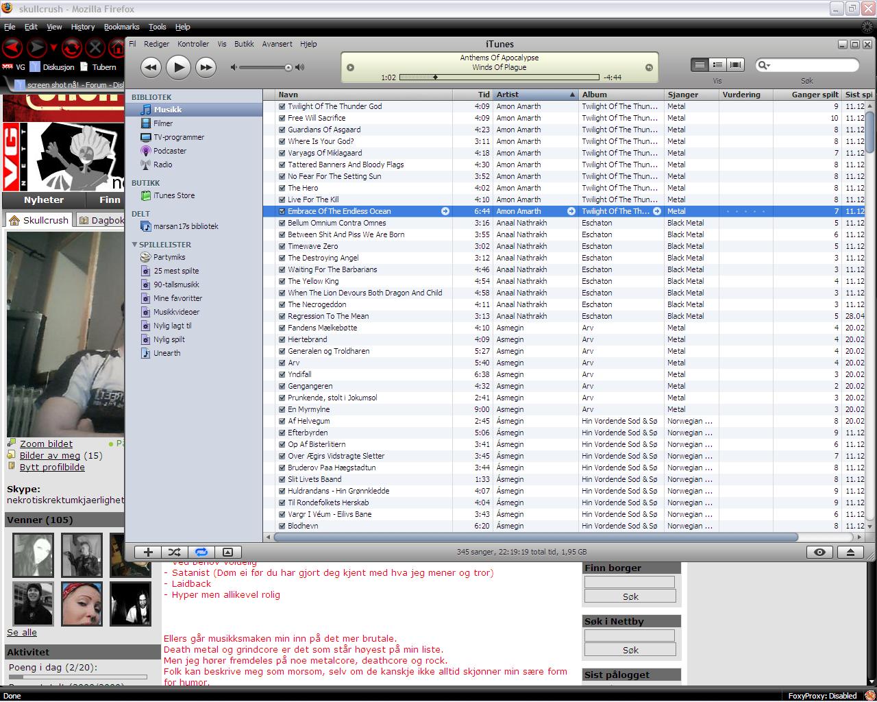Switch iTunes to grouped album view
The height and width of the screenshot is (702, 877).
717,64
